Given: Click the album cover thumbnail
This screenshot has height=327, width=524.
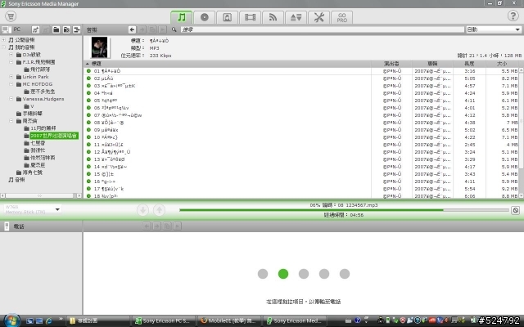Looking at the screenshot, I should click(x=100, y=47).
